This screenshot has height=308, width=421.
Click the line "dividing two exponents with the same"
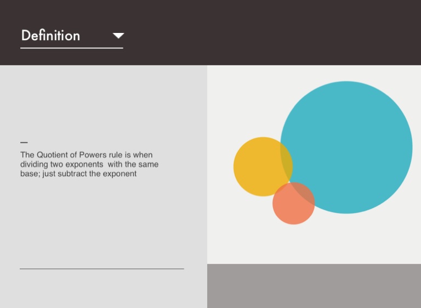pyautogui.click(x=89, y=164)
